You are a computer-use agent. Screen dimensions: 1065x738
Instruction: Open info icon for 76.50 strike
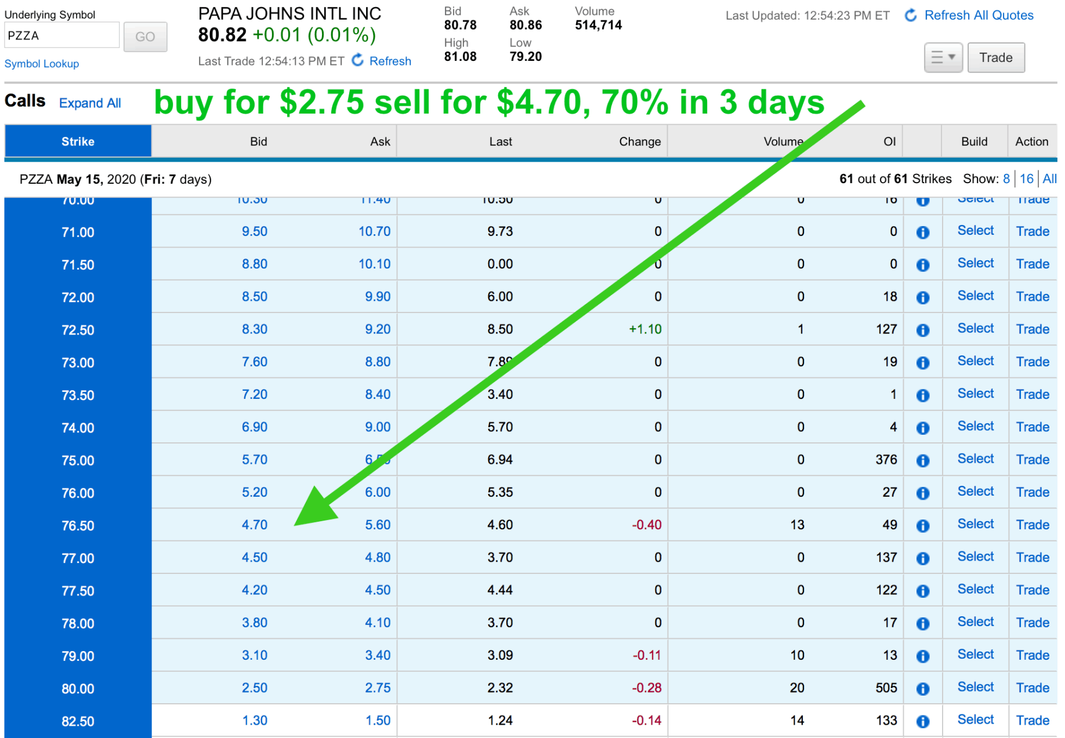pos(923,526)
